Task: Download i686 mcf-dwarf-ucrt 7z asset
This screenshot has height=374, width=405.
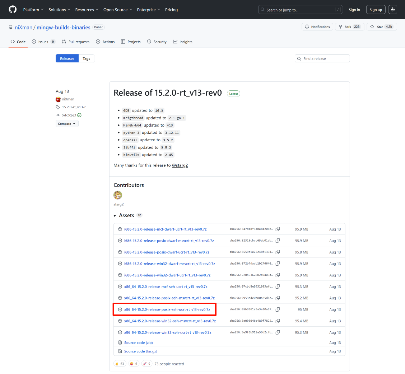Action: 165,229
